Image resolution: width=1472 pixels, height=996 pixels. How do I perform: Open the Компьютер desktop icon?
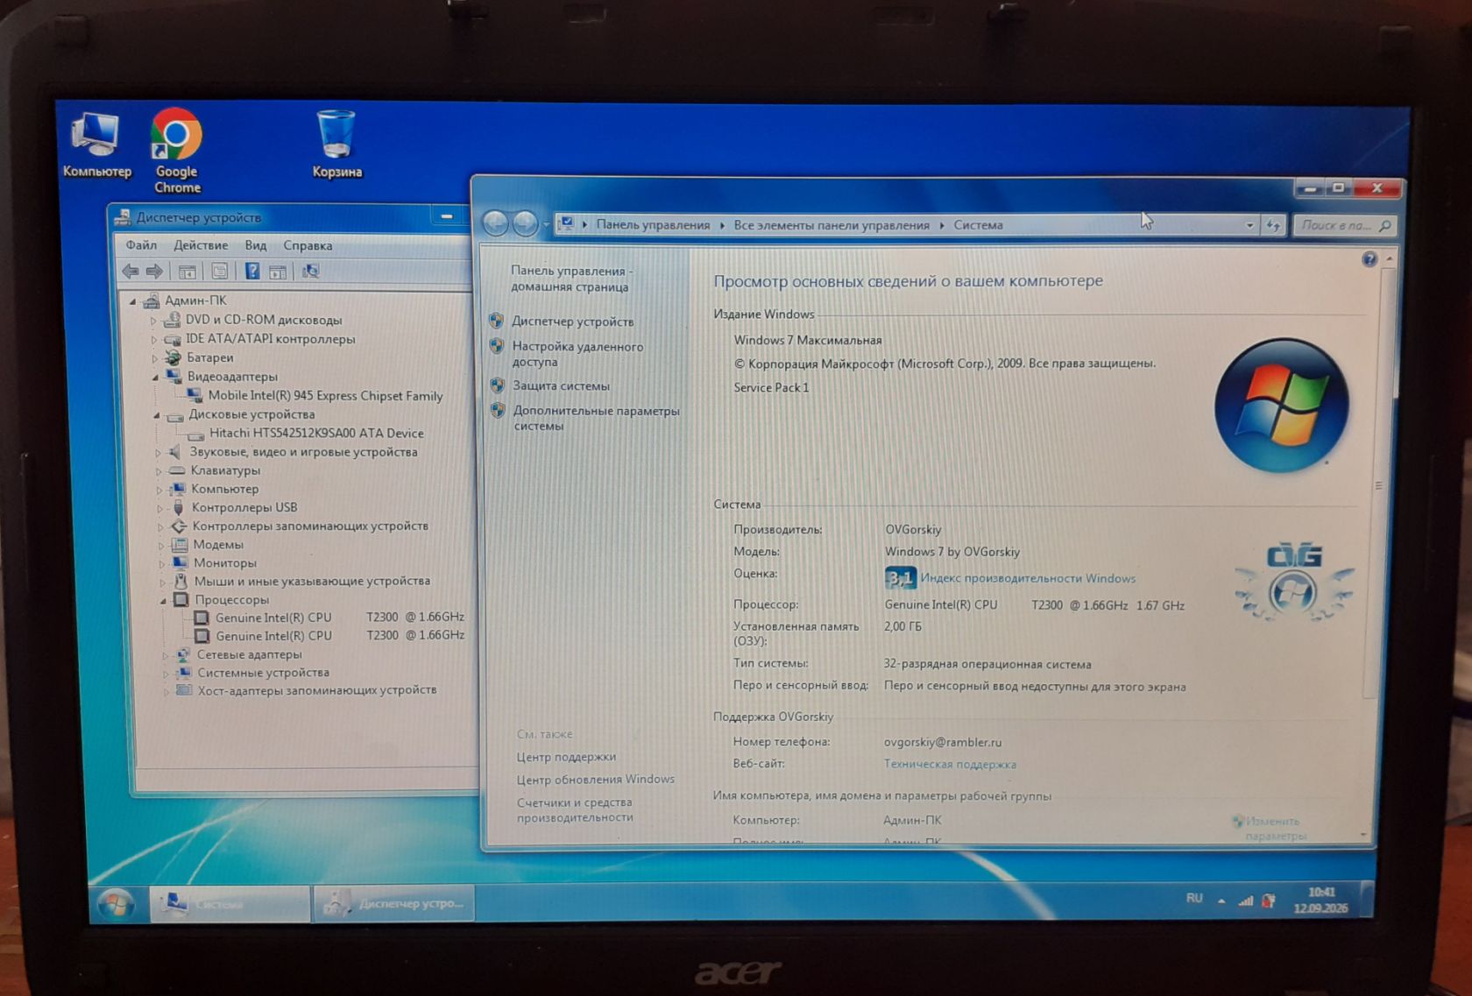[96, 145]
